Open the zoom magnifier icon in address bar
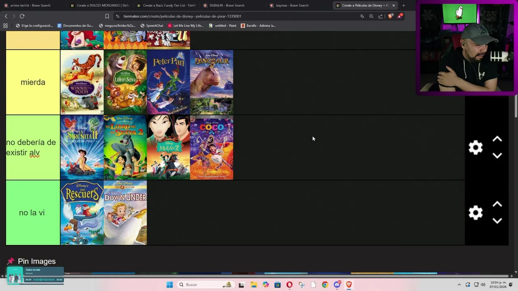 coord(371,16)
